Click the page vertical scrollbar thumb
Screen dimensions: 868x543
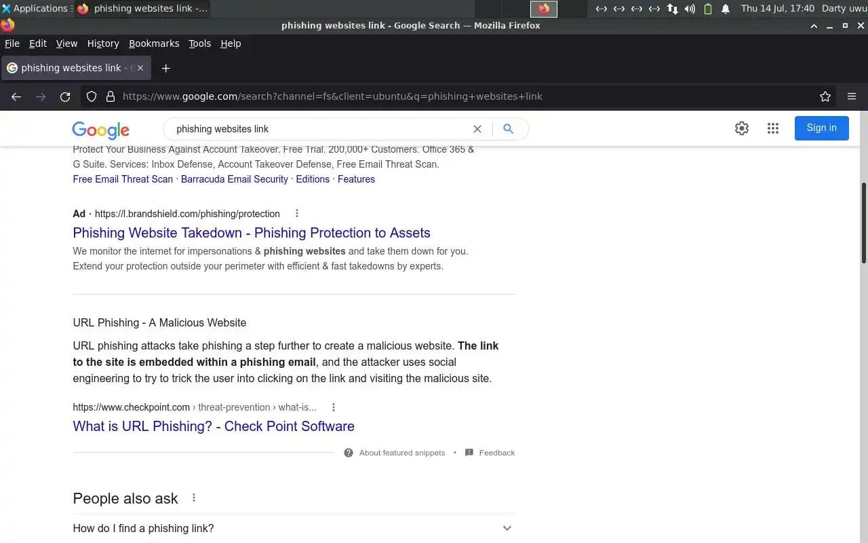tap(864, 223)
